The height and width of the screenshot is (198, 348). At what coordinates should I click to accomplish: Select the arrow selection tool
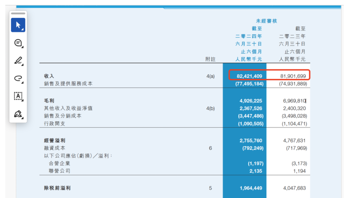(x=18, y=25)
